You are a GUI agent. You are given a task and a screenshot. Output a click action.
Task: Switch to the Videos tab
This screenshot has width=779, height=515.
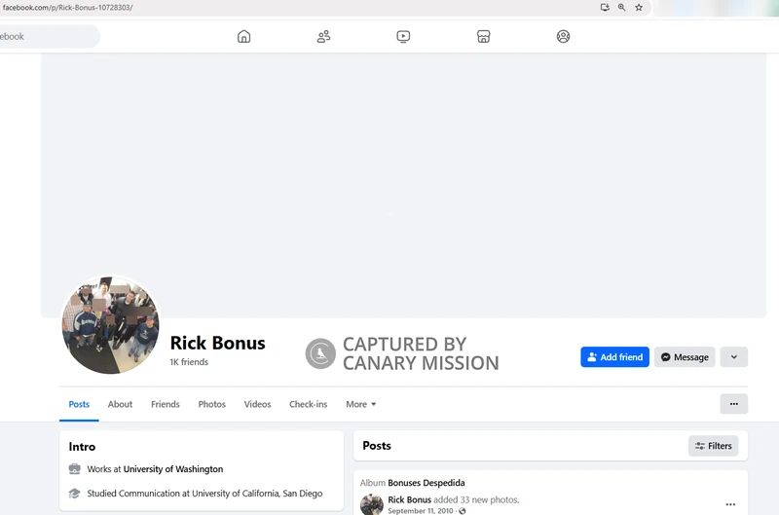pos(257,404)
